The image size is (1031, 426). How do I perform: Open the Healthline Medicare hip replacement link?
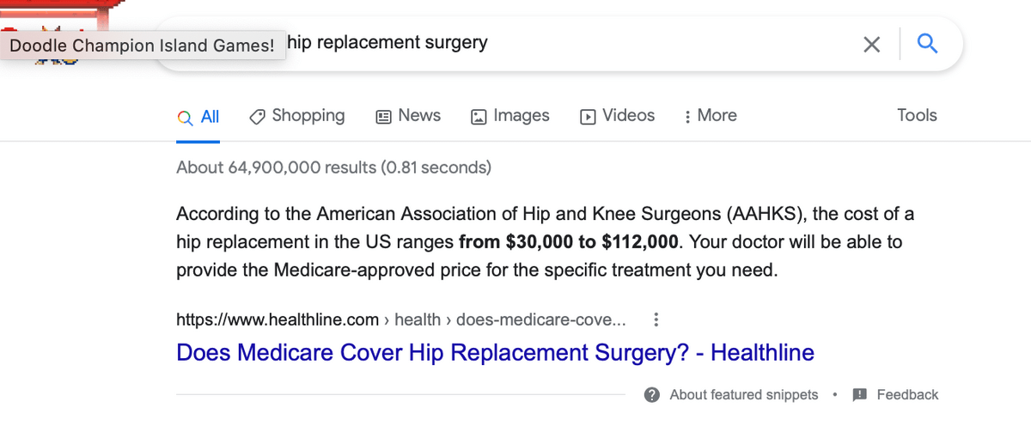(495, 352)
